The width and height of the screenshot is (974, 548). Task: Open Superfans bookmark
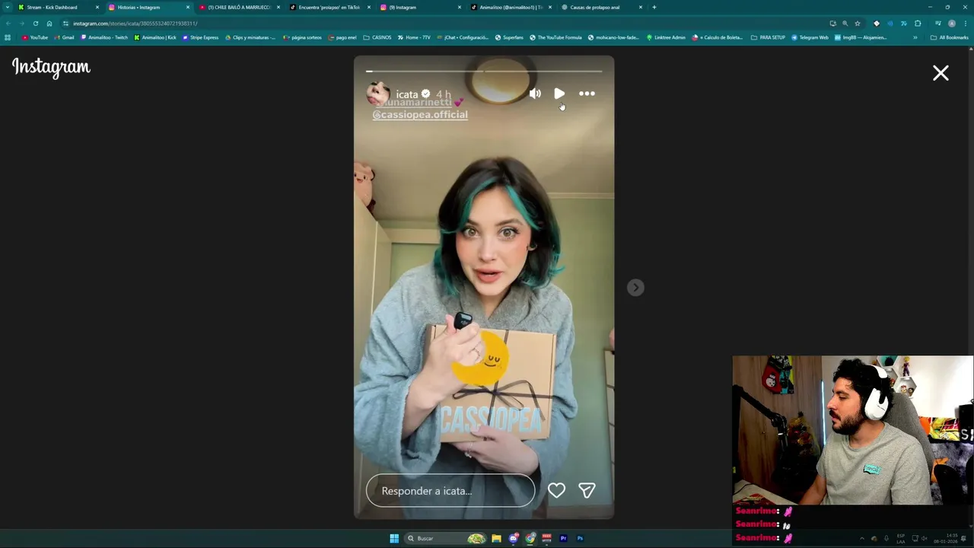pos(509,37)
